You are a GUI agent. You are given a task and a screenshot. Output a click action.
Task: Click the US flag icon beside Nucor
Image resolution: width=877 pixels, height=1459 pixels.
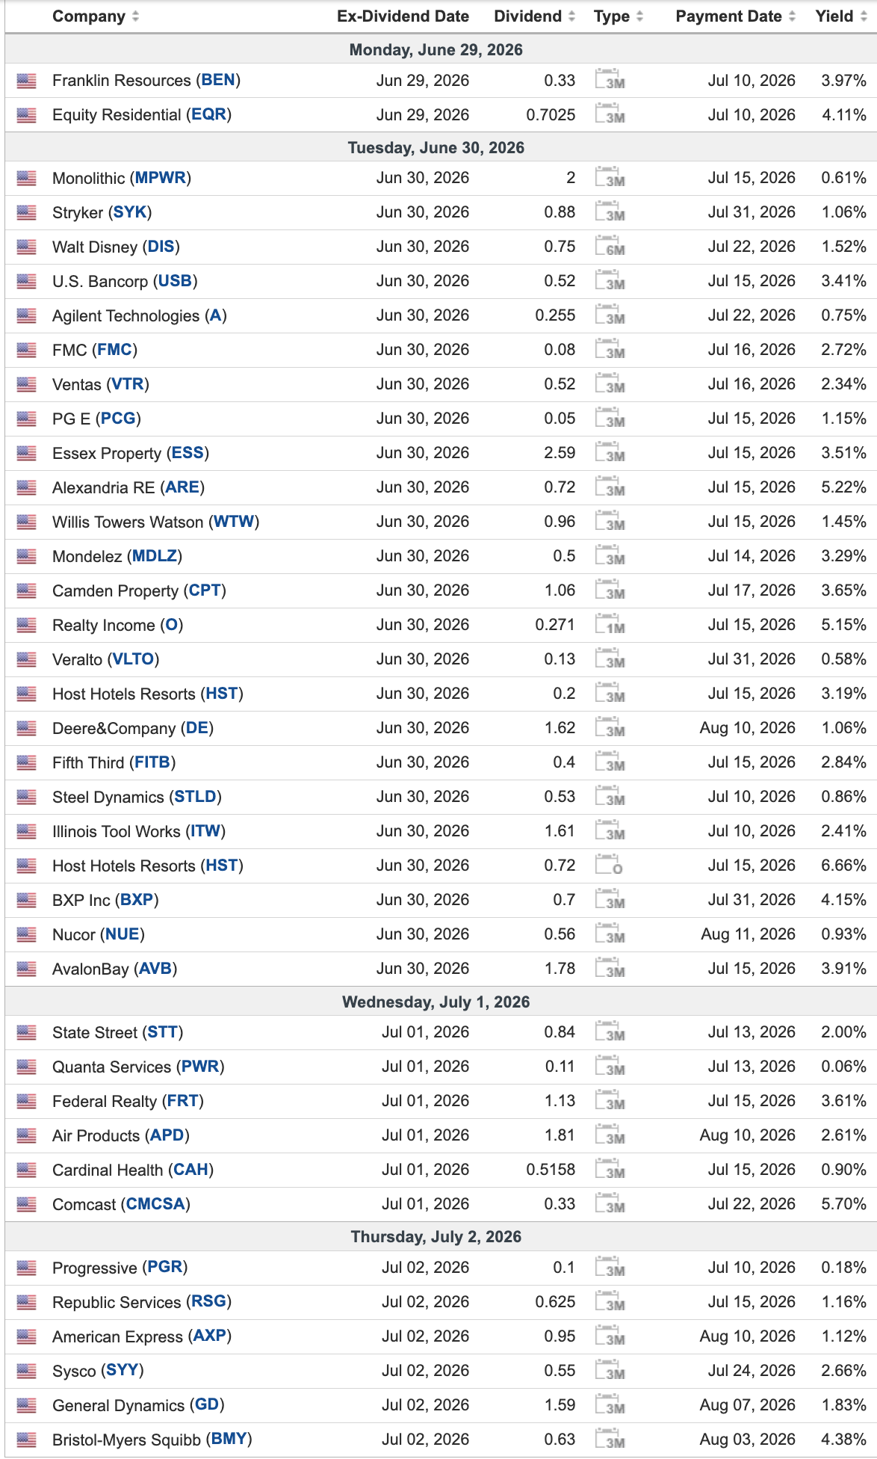pyautogui.click(x=26, y=934)
